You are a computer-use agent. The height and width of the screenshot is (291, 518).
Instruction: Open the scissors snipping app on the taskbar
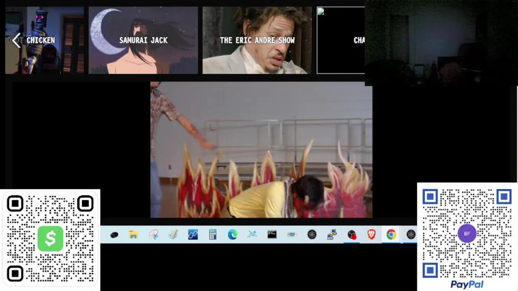pyautogui.click(x=153, y=234)
